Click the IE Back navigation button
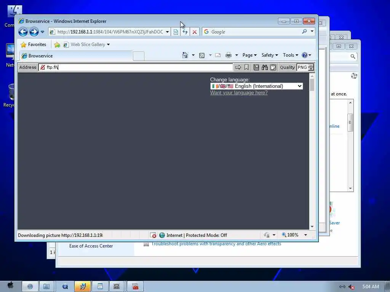 [23, 32]
